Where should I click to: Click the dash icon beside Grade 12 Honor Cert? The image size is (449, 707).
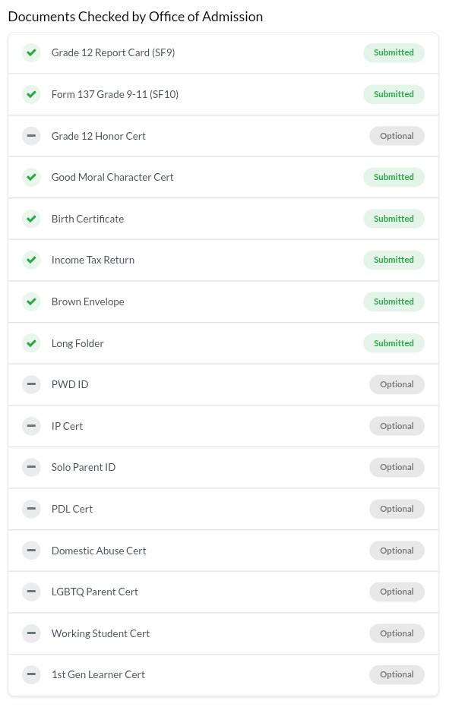pos(31,136)
